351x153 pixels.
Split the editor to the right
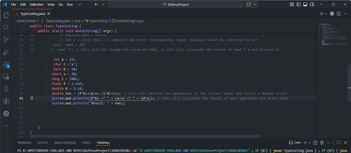click(339, 13)
